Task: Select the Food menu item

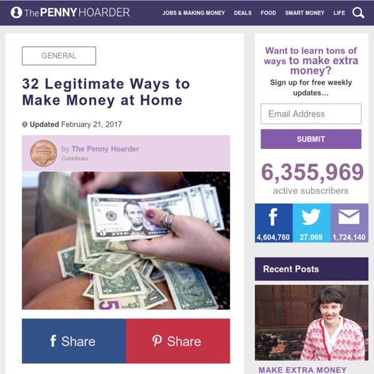Action: (268, 13)
